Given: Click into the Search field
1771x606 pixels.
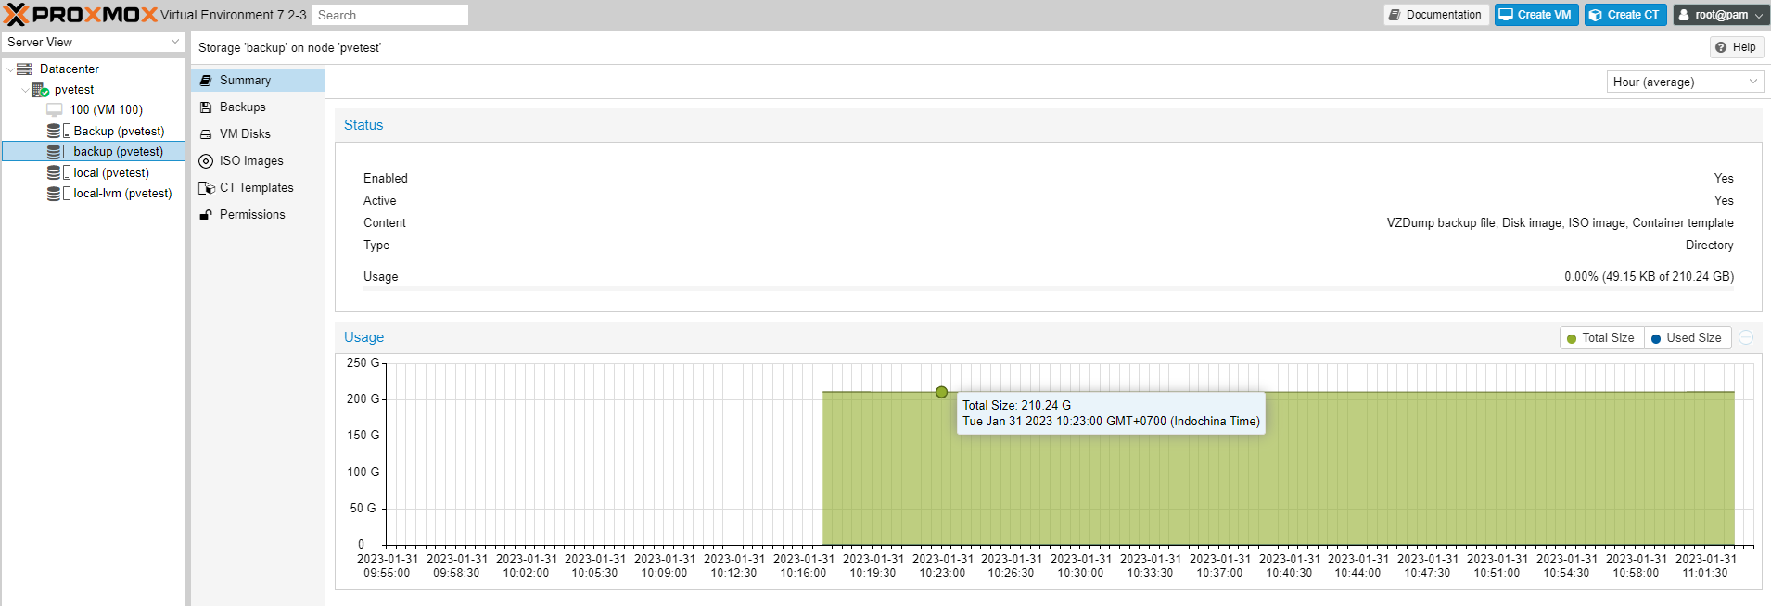Looking at the screenshot, I should click(x=389, y=15).
